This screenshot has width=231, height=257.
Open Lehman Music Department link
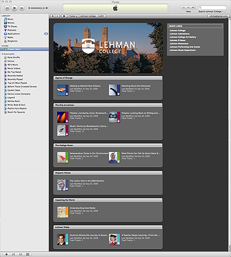(182, 50)
